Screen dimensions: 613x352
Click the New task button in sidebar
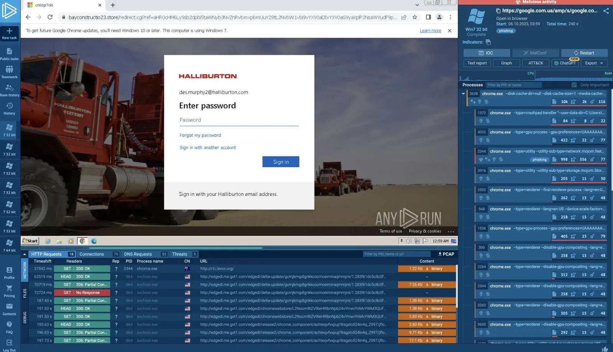point(9,34)
